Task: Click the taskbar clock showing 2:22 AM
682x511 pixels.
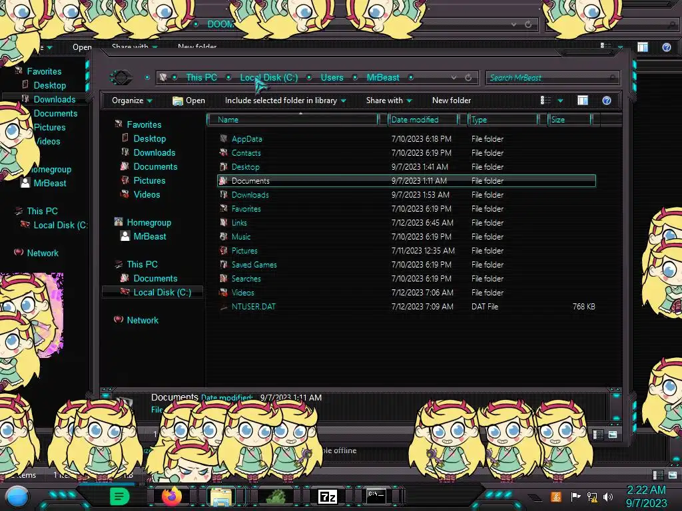Action: 646,490
